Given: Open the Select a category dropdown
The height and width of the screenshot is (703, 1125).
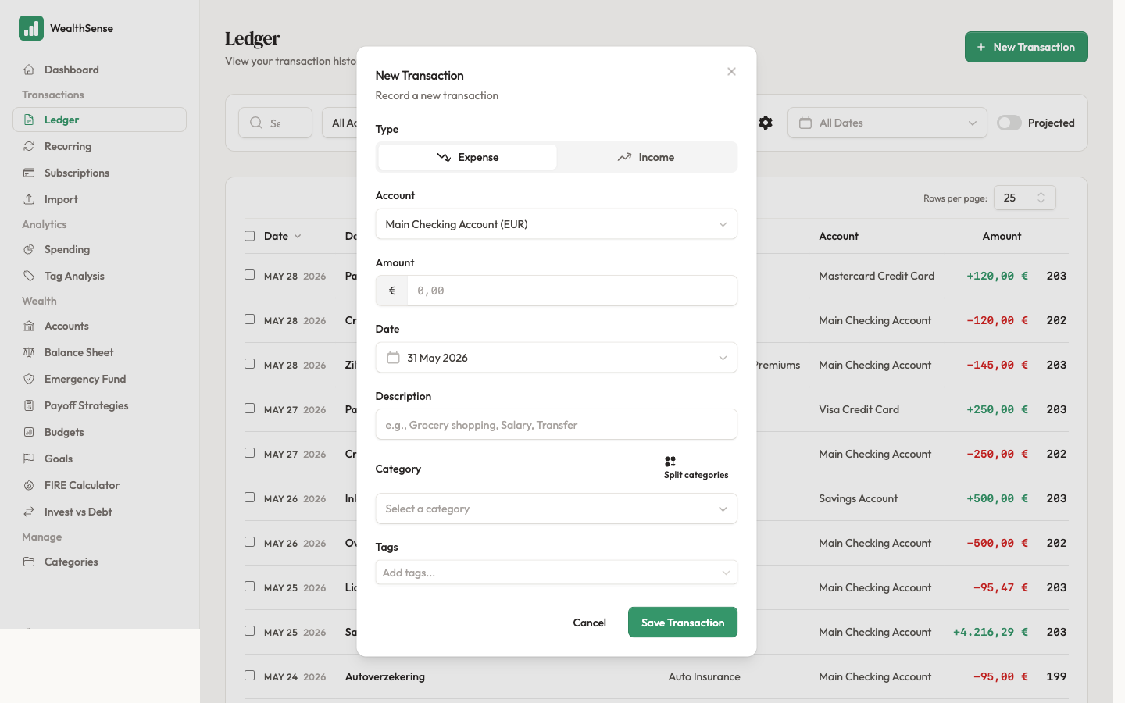Looking at the screenshot, I should 556,509.
